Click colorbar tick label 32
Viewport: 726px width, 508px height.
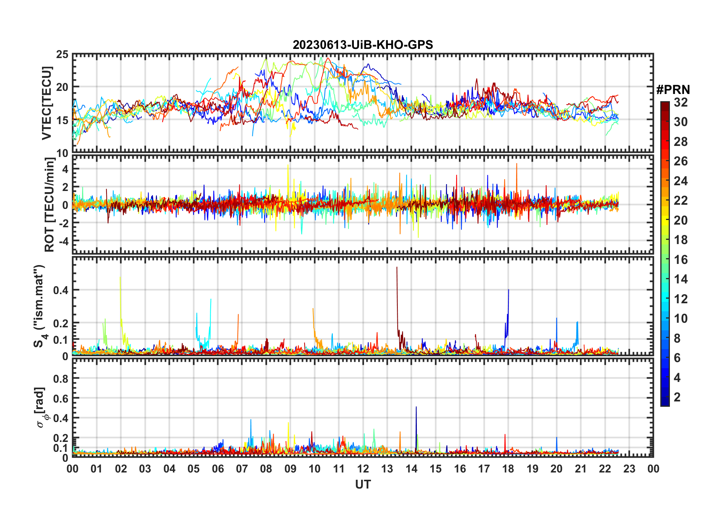coord(680,102)
